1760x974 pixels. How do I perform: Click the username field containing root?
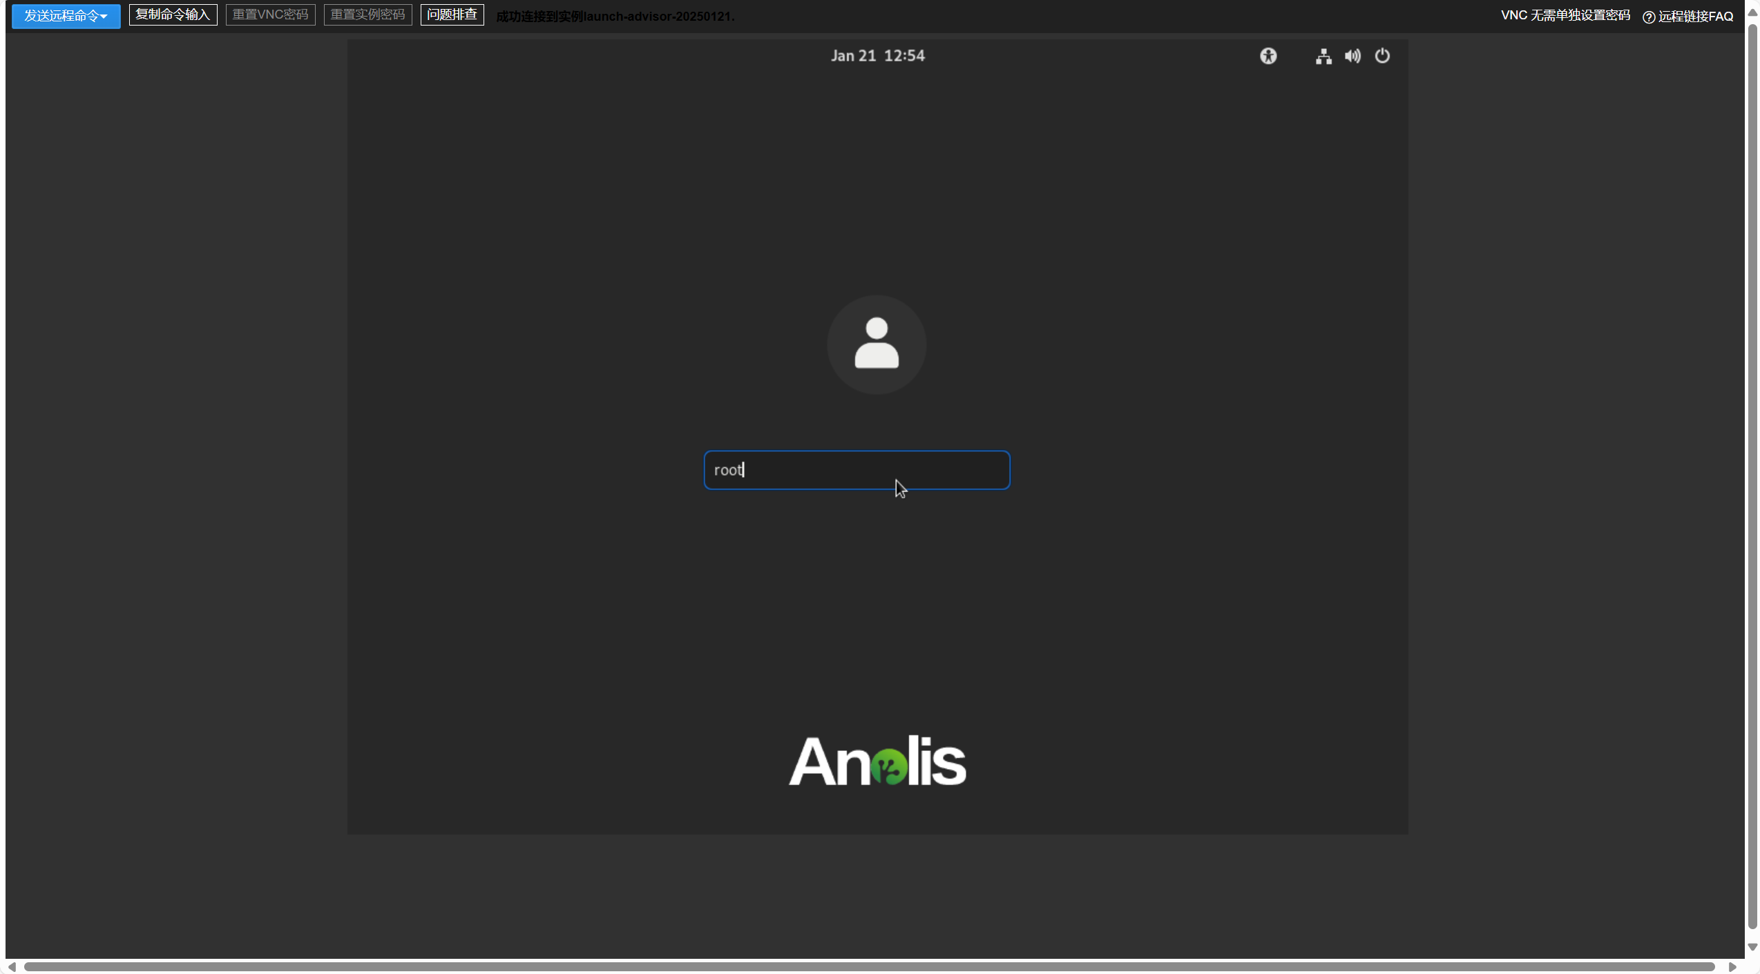[x=857, y=470]
